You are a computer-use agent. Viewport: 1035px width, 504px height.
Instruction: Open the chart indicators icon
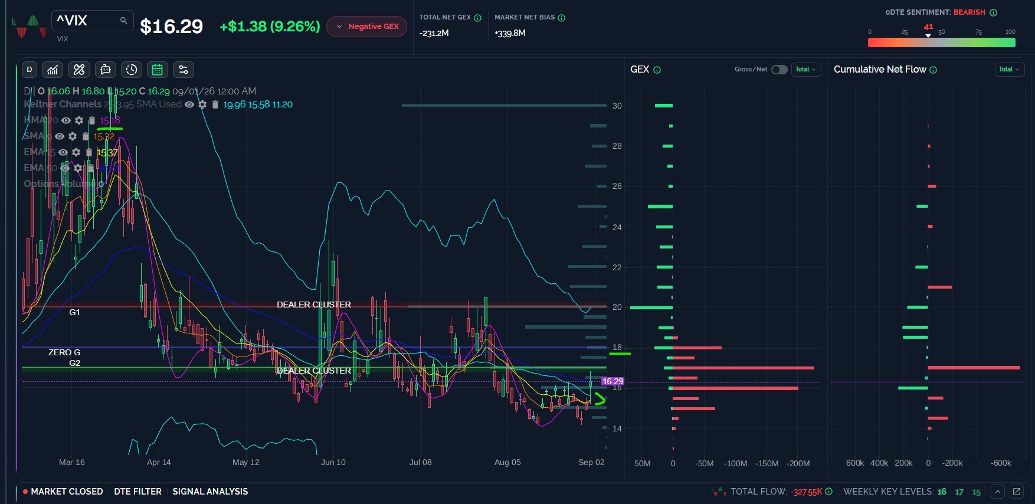[53, 70]
